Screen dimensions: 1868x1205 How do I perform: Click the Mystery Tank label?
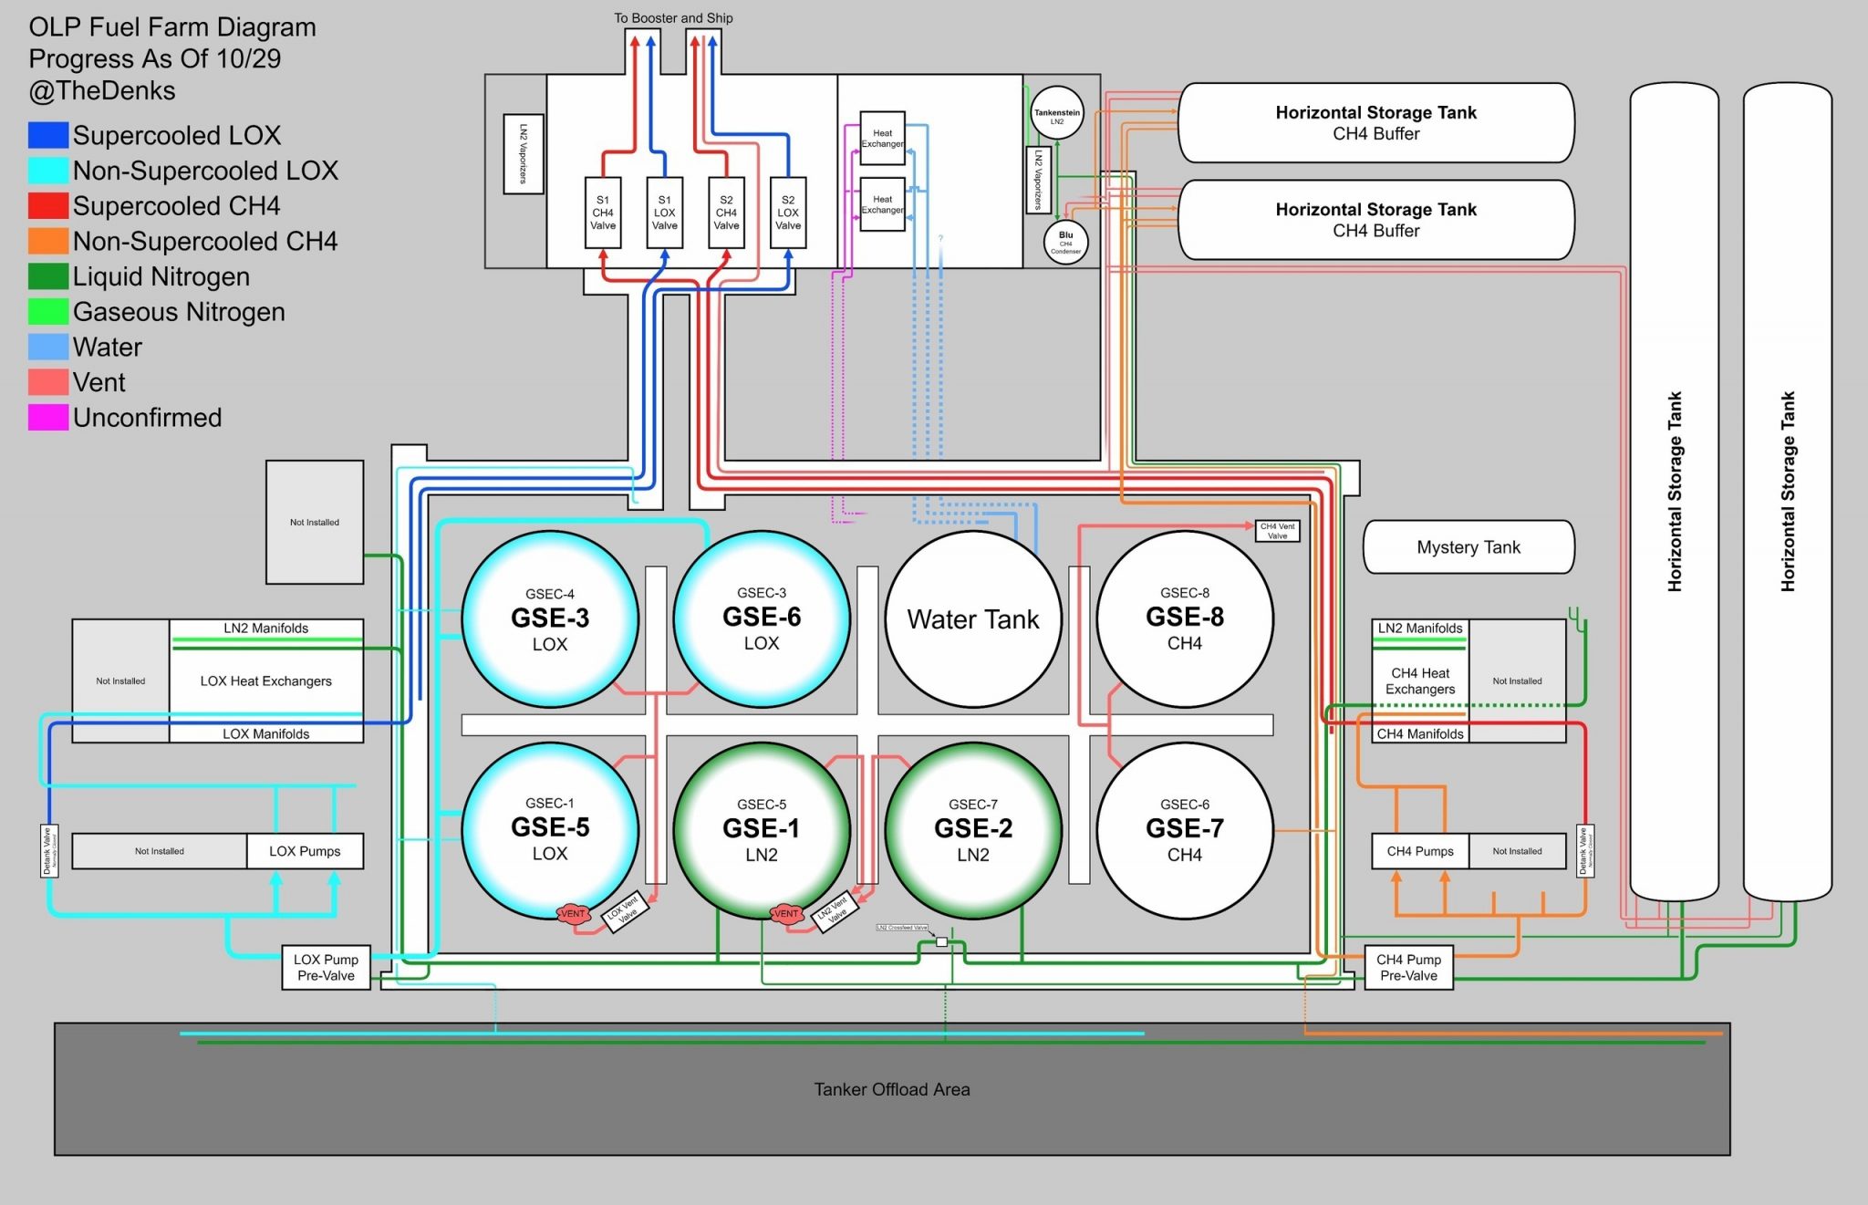(1468, 547)
